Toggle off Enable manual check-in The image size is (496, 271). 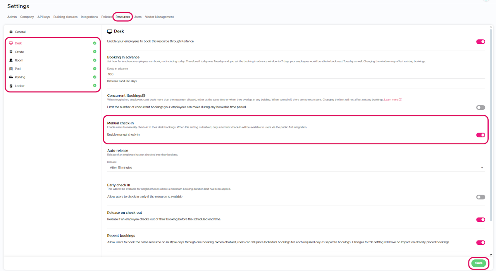point(480,135)
